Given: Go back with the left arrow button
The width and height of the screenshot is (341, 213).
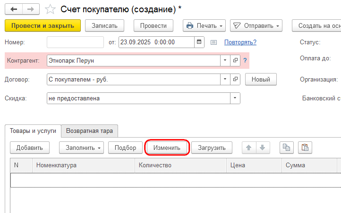Looking at the screenshot, I should coord(14,9).
